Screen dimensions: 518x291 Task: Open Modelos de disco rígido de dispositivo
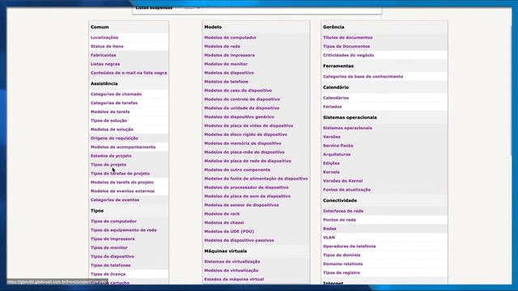click(245, 135)
